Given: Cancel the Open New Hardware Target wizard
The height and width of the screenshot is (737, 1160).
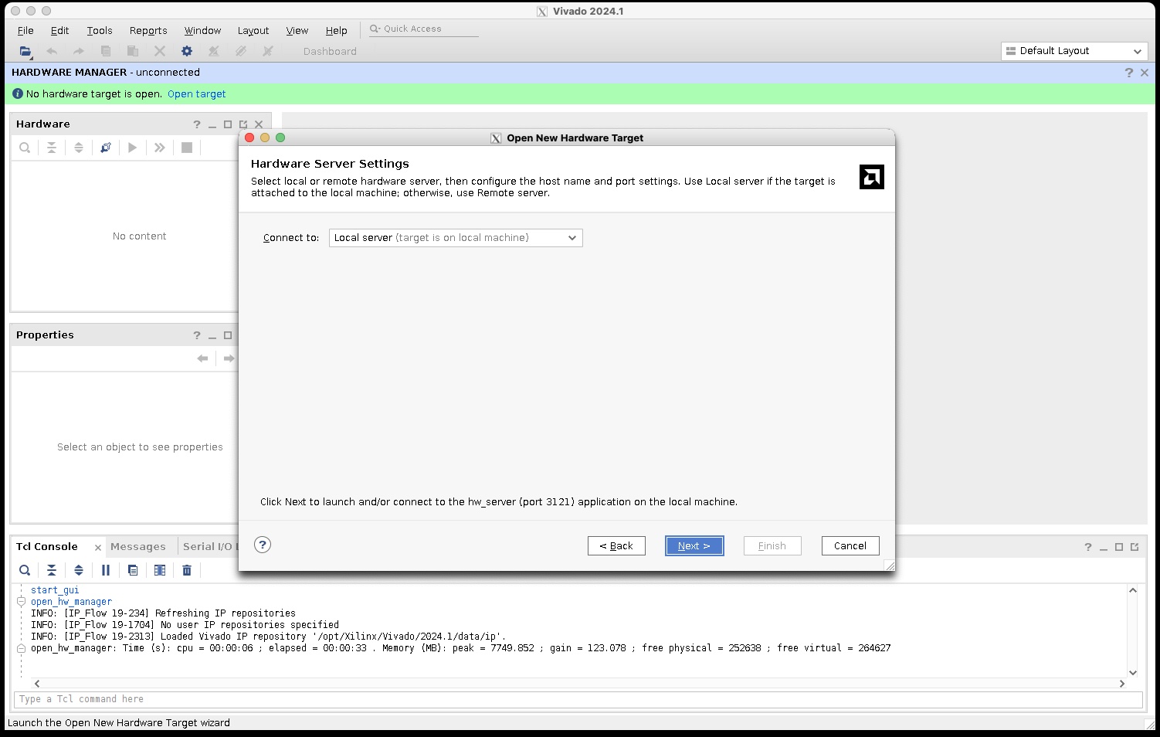Looking at the screenshot, I should [850, 545].
